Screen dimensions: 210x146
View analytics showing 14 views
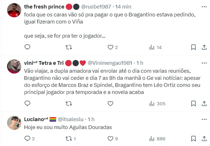(x=155, y=47)
